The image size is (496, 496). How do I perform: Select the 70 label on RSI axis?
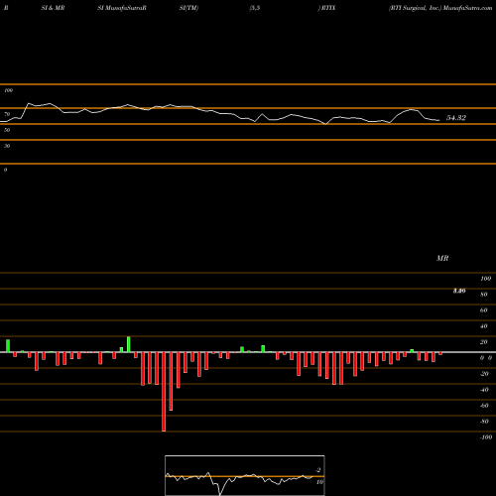7,114
